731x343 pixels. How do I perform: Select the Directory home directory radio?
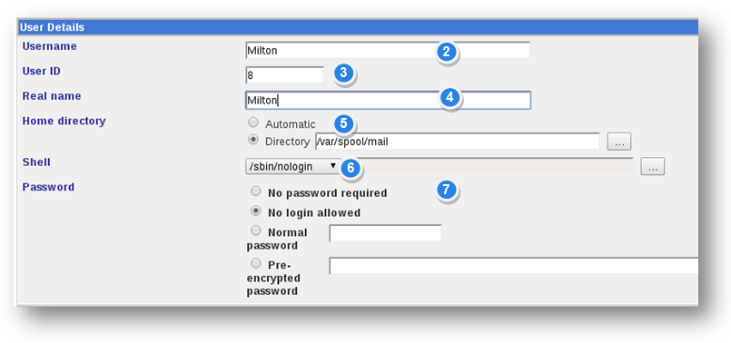point(253,140)
